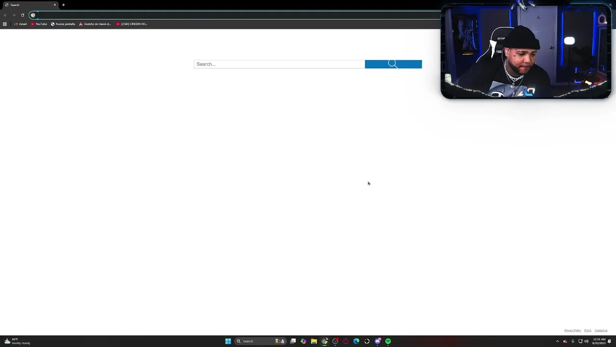Viewport: 616px width, 347px height.
Task: Open the Contact us footer link
Action: (x=601, y=331)
